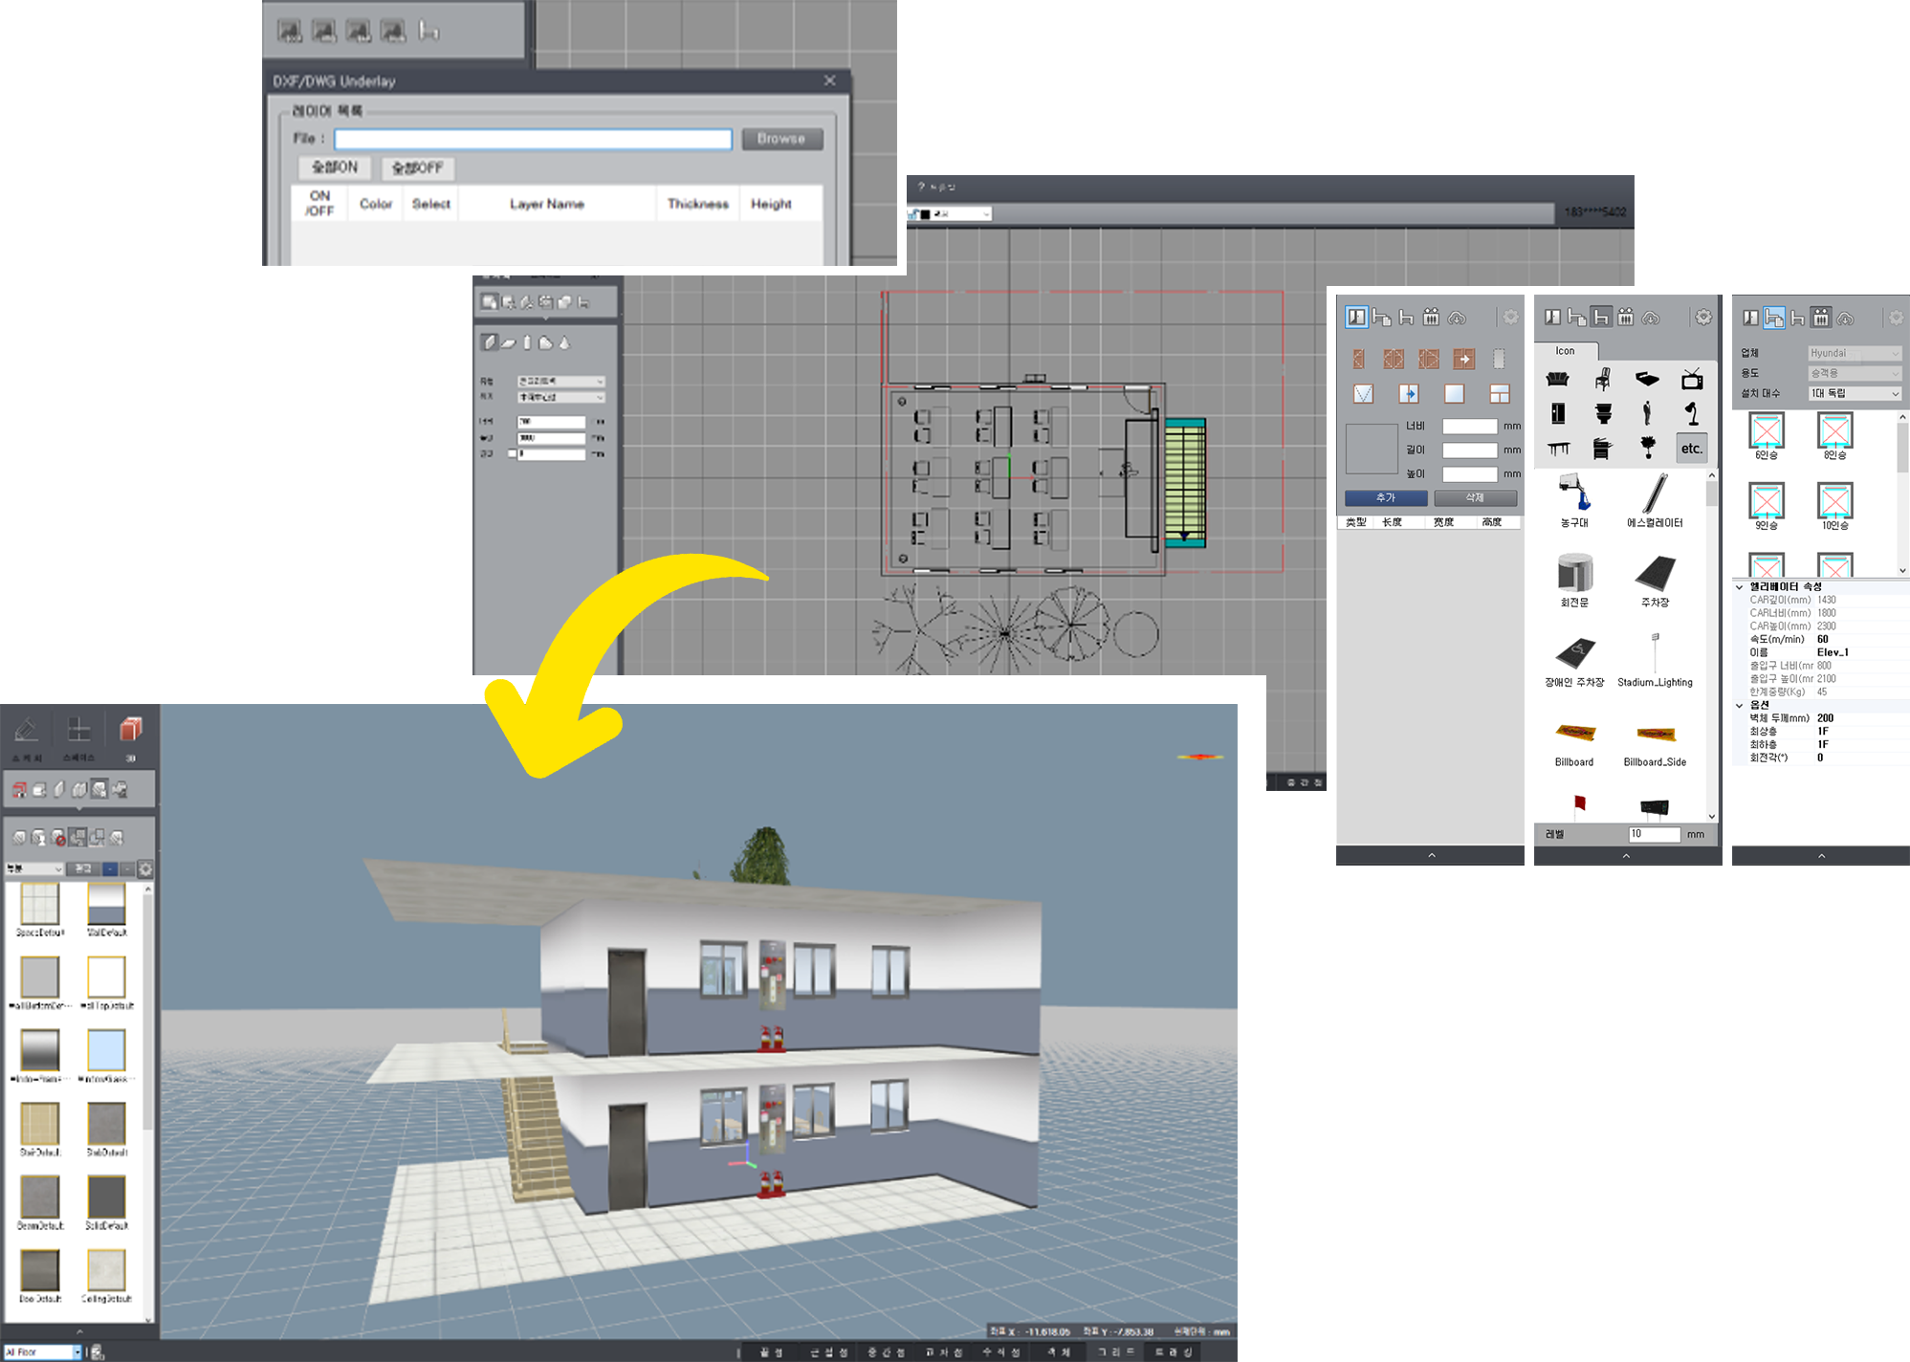Switch to 3D mode with red cube icon
This screenshot has height=1362, width=1910.
click(131, 730)
